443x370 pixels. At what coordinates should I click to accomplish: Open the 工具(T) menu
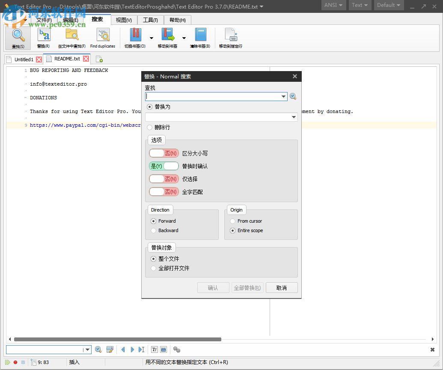[x=150, y=20]
